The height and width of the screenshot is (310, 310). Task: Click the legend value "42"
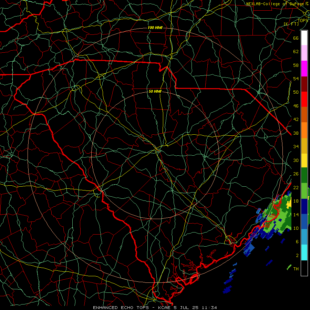(296, 120)
